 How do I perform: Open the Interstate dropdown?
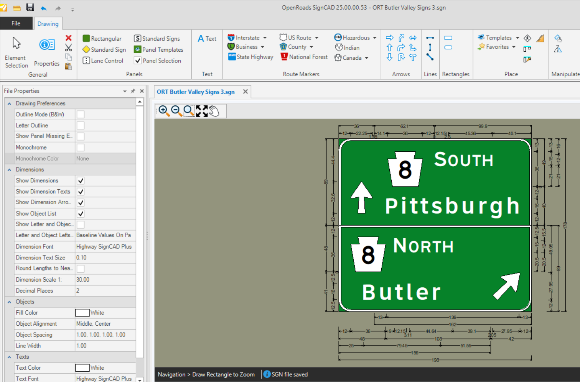tap(265, 38)
